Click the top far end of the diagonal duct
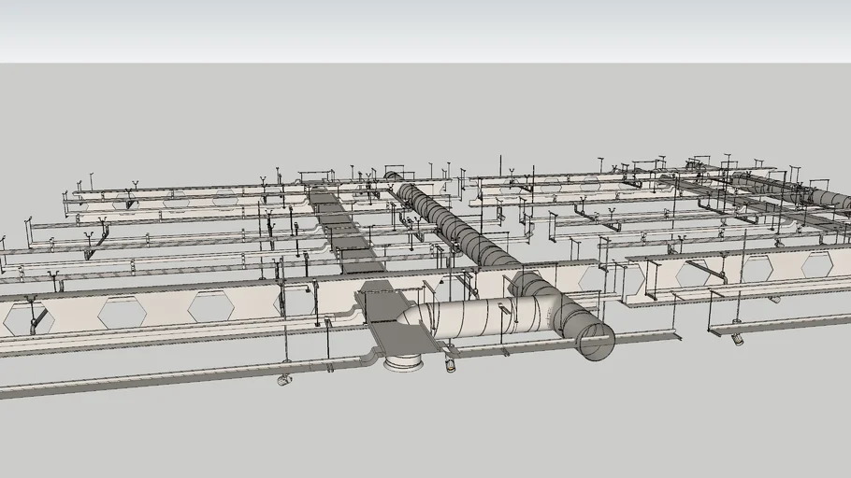This screenshot has height=478, width=851. (x=395, y=176)
